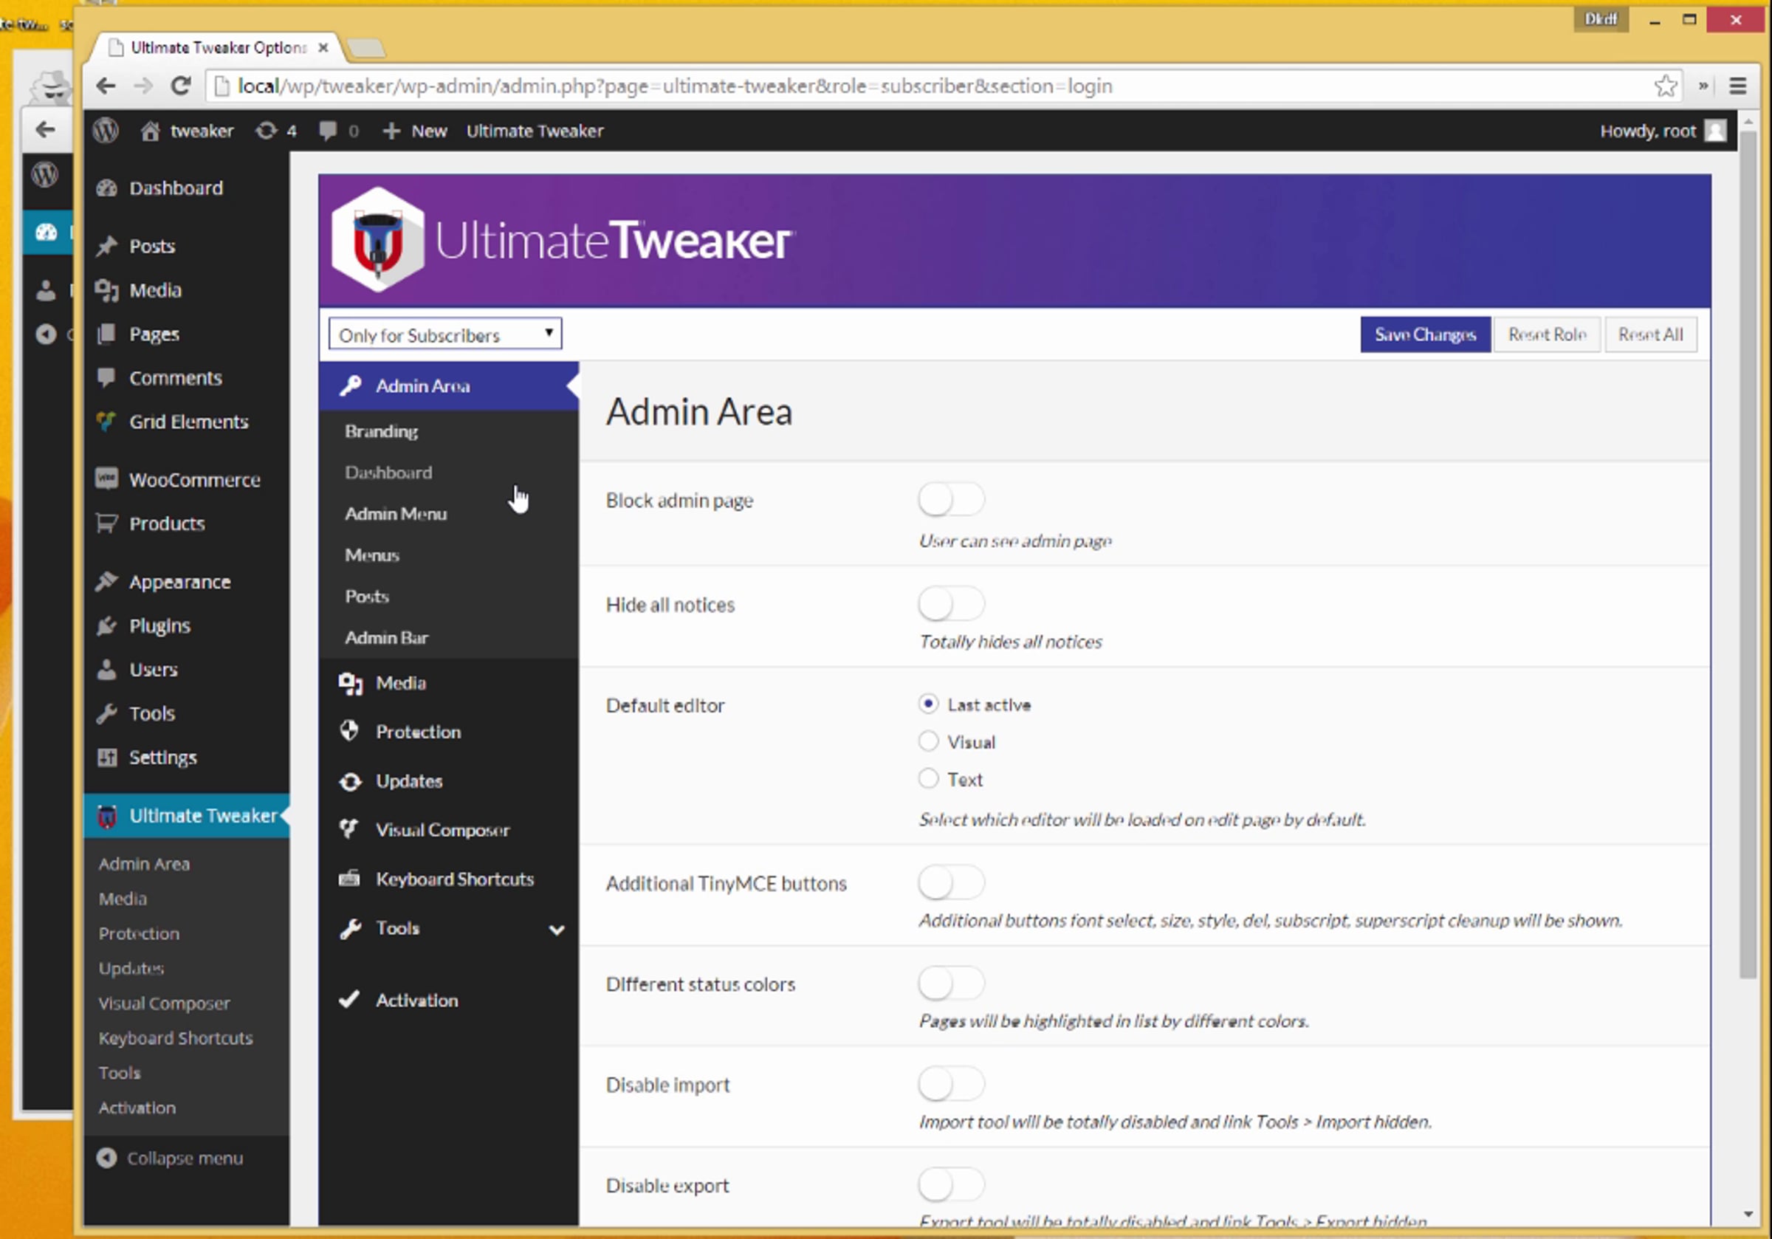The height and width of the screenshot is (1239, 1772).
Task: Close the Ultimate Tweaker Options browser tab
Action: [323, 48]
